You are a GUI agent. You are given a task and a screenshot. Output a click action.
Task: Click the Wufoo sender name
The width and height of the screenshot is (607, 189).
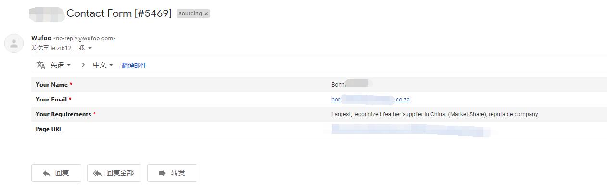click(41, 38)
